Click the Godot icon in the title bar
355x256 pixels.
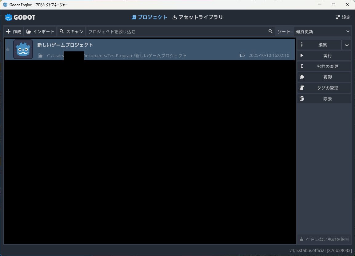pos(5,5)
